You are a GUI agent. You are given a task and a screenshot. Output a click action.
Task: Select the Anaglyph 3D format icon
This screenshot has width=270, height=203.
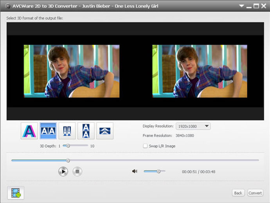coord(29,131)
